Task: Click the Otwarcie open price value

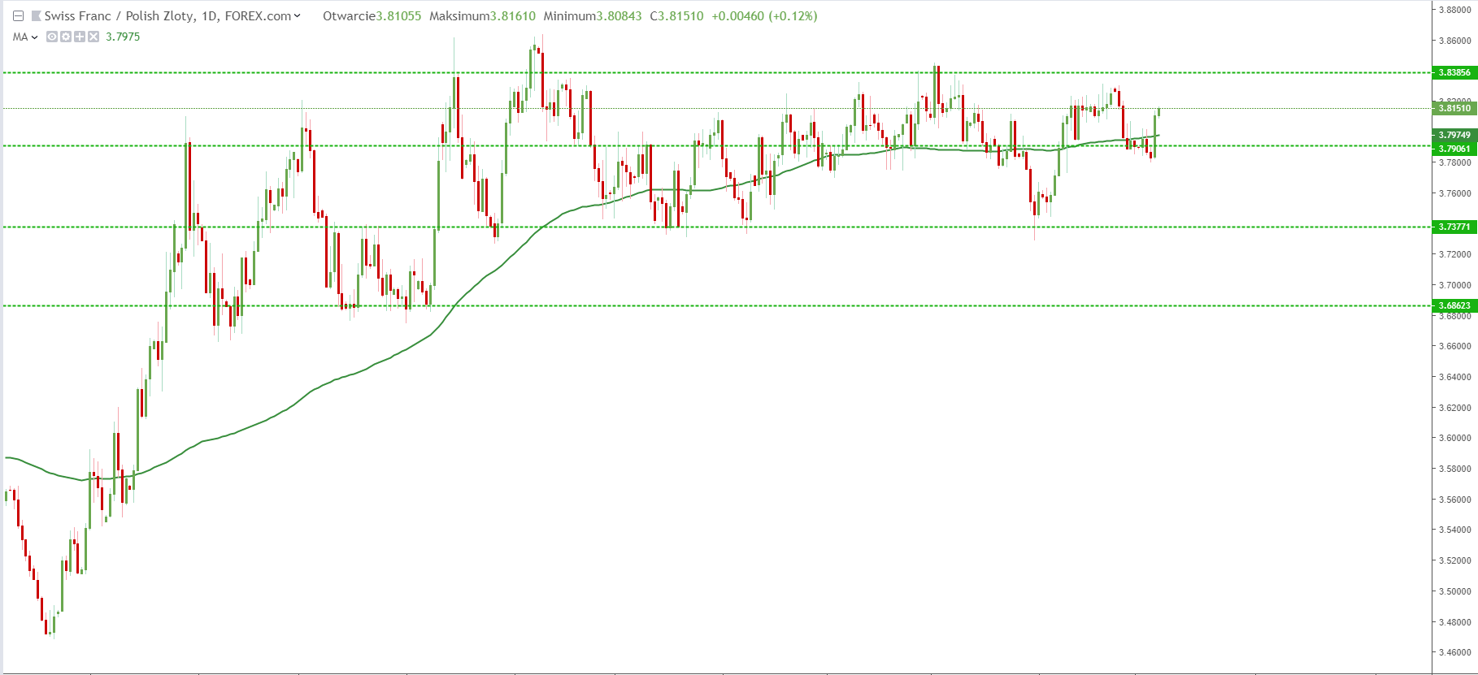Action: 398,16
